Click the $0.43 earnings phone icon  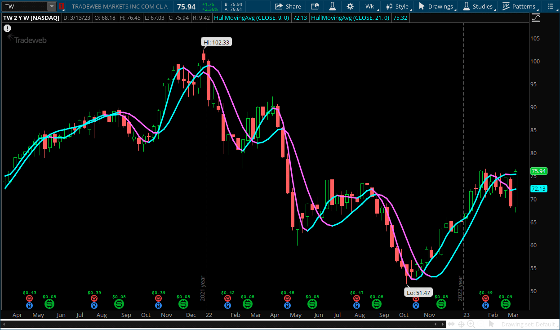coord(30,298)
